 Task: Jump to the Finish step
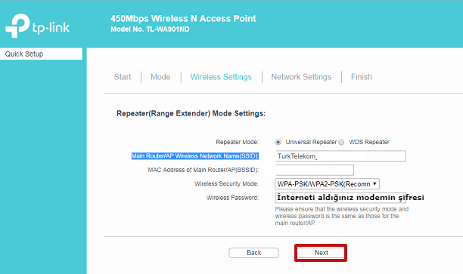point(362,77)
